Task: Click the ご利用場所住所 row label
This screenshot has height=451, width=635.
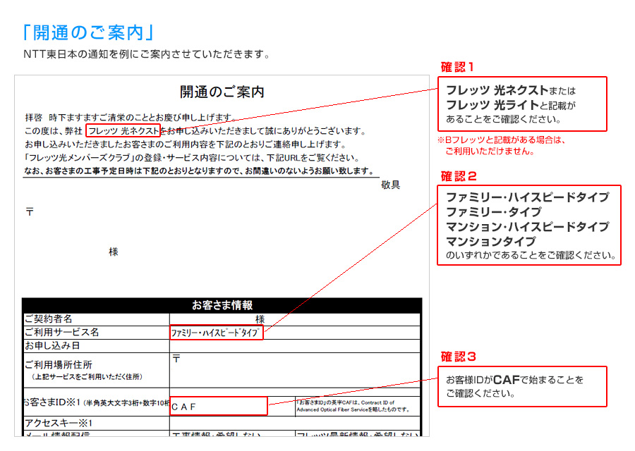Action: [x=59, y=364]
